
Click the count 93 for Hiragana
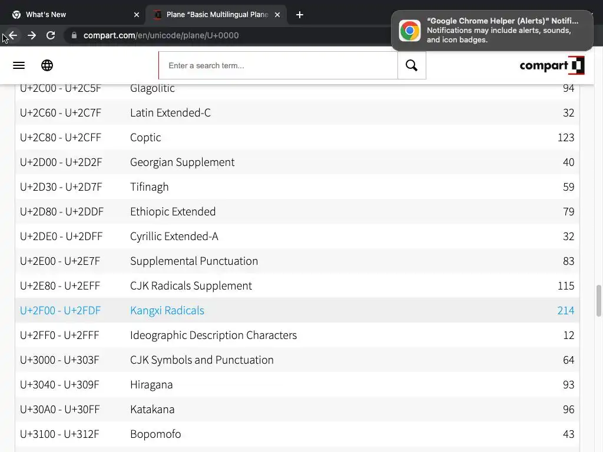568,385
